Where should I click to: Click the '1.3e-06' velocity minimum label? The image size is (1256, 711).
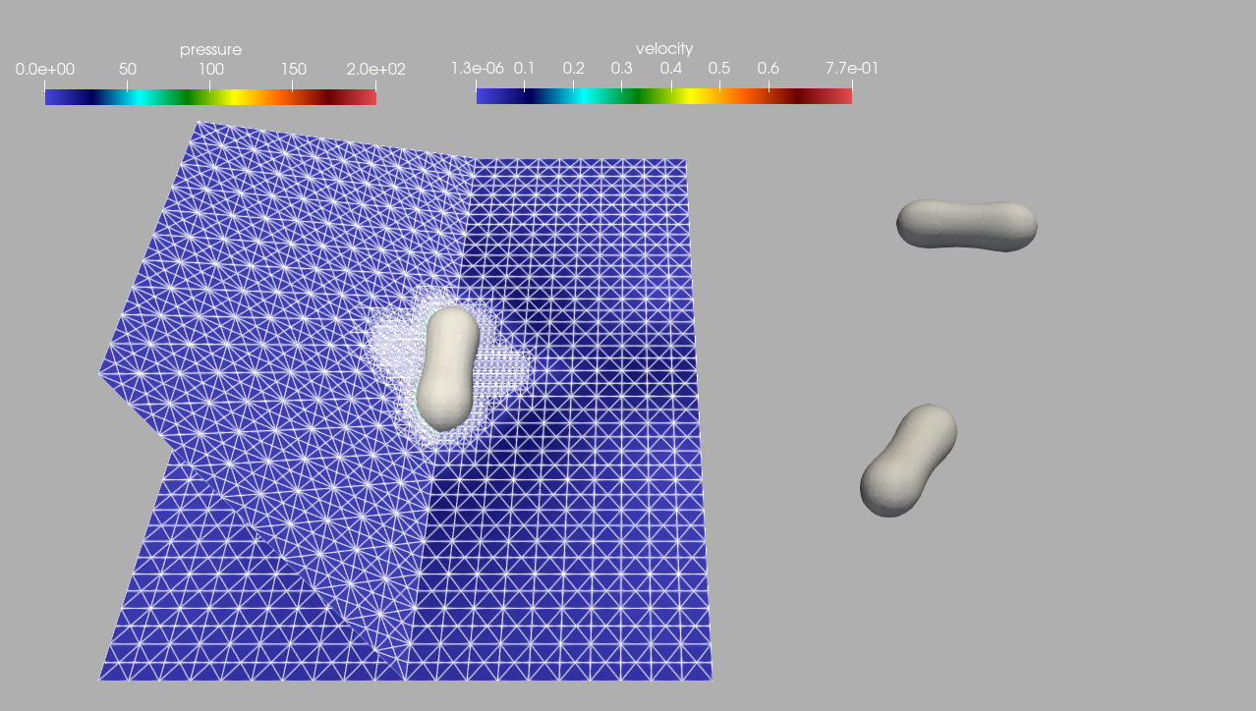(x=478, y=68)
